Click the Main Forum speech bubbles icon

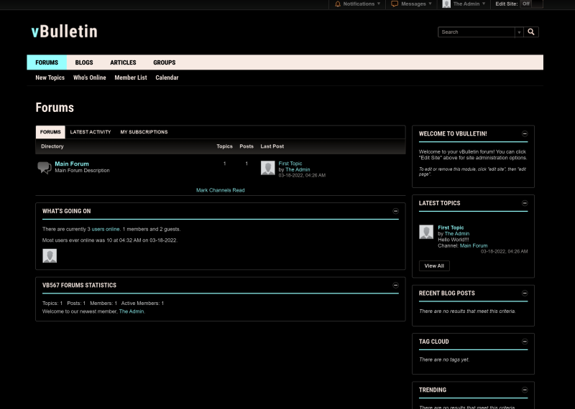click(x=45, y=168)
